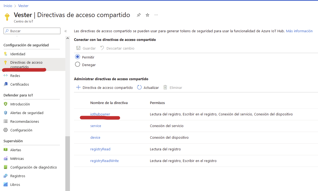318x191 pixels.
Task: Click the Configuración de diagnóstico icon
Action: [x=5, y=167]
